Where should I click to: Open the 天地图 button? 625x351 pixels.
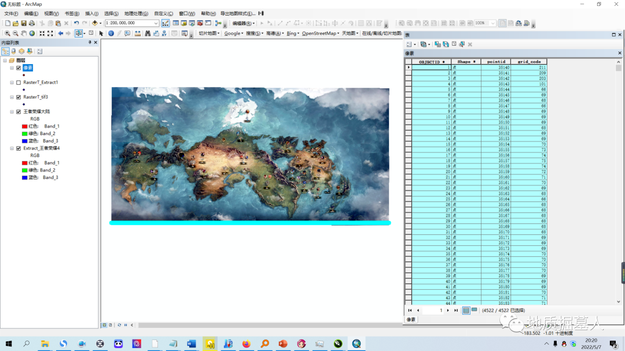tap(350, 33)
